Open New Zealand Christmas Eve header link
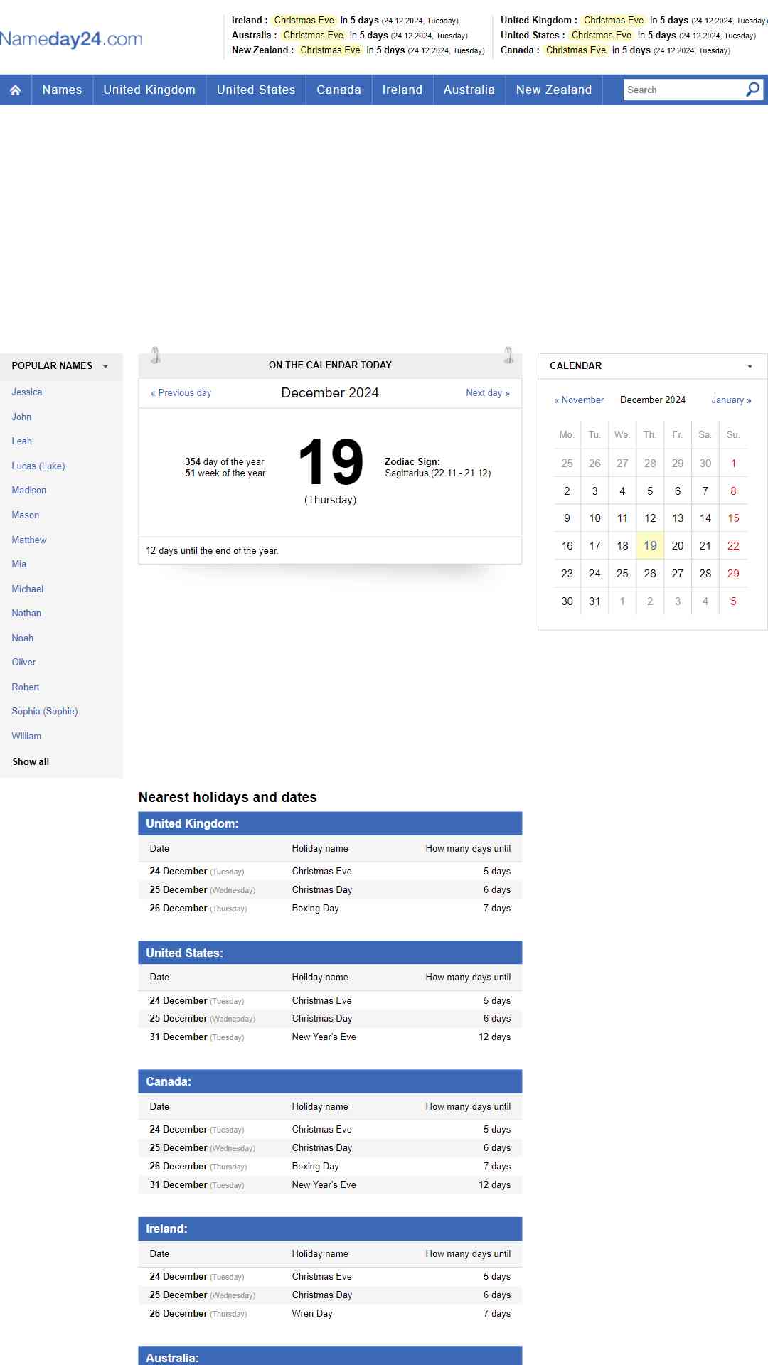Viewport: 768px width, 1365px height. pyautogui.click(x=331, y=50)
